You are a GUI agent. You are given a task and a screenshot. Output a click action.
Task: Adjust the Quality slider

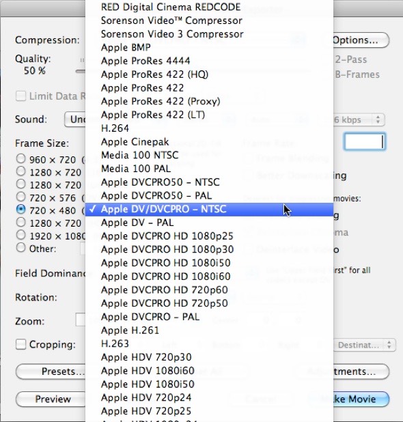[81, 71]
